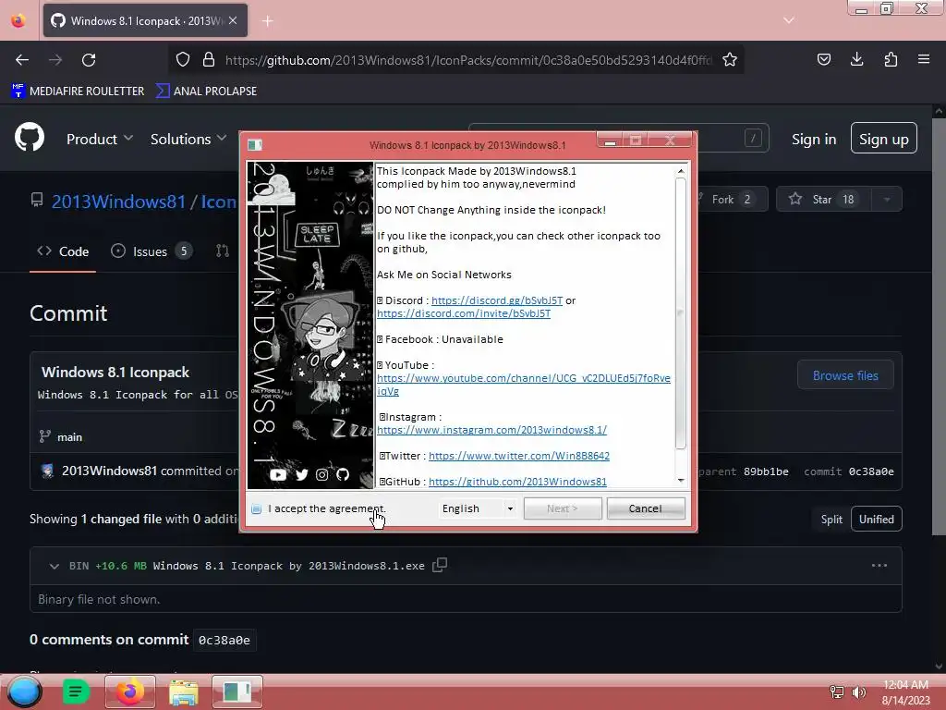The width and height of the screenshot is (946, 710).
Task: Open Firefox downloads panel
Action: pyautogui.click(x=856, y=59)
